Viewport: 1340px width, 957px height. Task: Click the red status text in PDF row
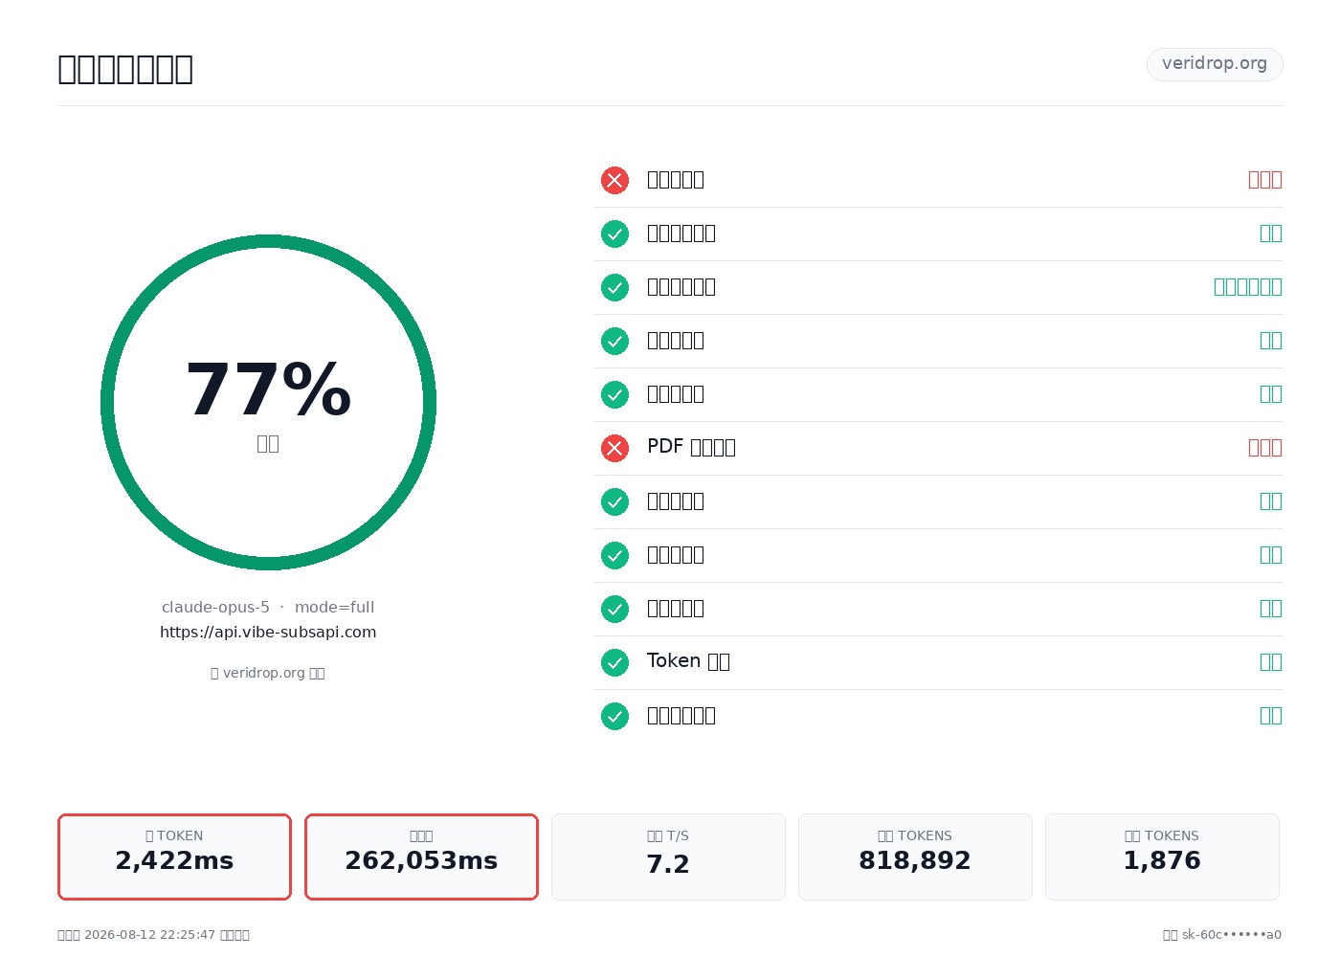[1264, 447]
